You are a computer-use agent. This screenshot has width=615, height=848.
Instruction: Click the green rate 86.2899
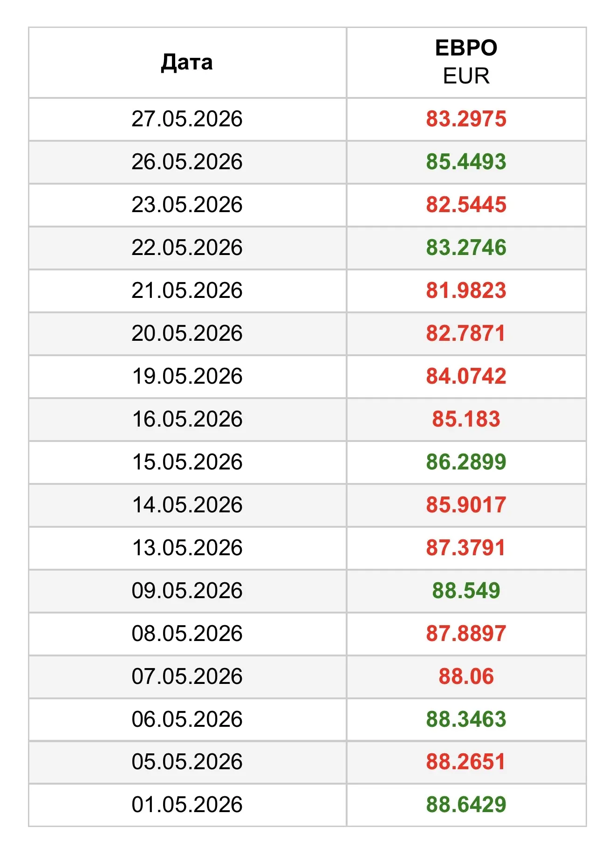pyautogui.click(x=466, y=462)
